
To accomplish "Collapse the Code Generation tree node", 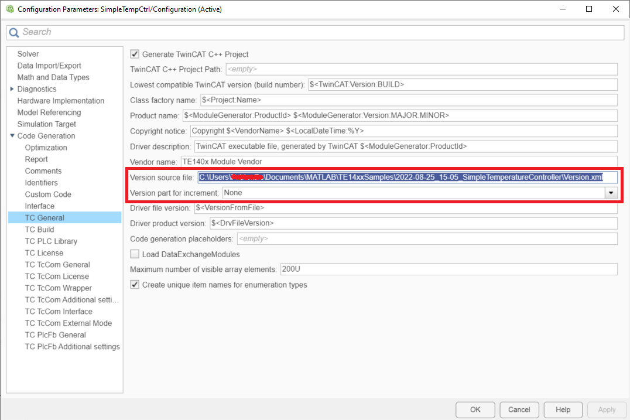I will pos(12,136).
